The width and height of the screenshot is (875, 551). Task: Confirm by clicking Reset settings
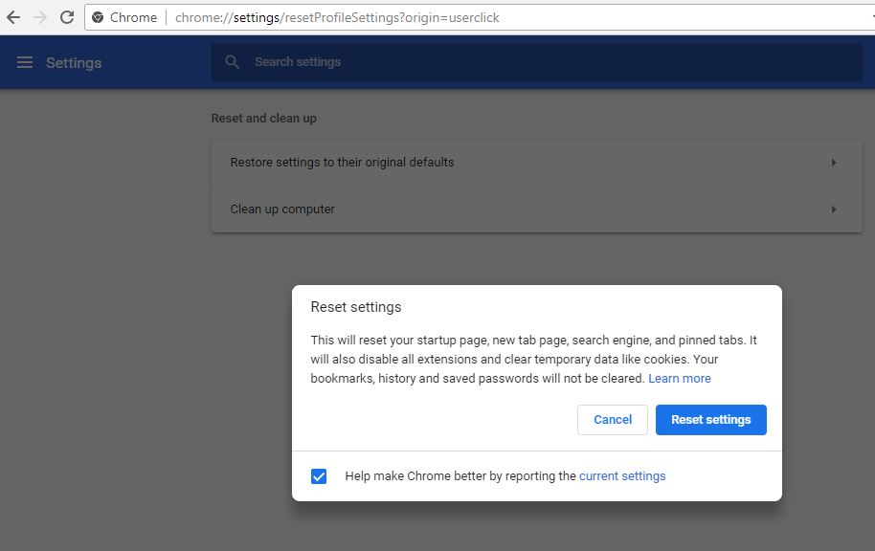pos(710,419)
